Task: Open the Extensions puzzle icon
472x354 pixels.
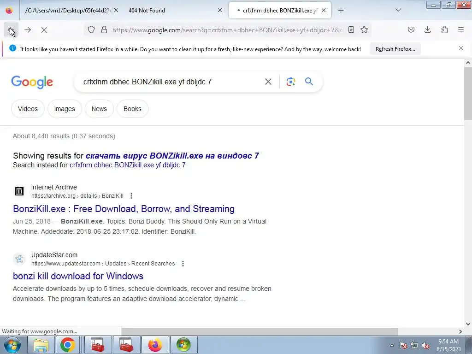Action: [x=444, y=30]
